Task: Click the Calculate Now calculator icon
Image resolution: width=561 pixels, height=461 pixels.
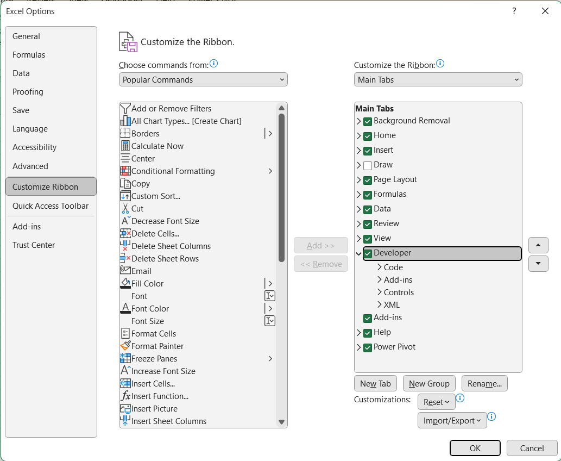Action: click(x=125, y=146)
